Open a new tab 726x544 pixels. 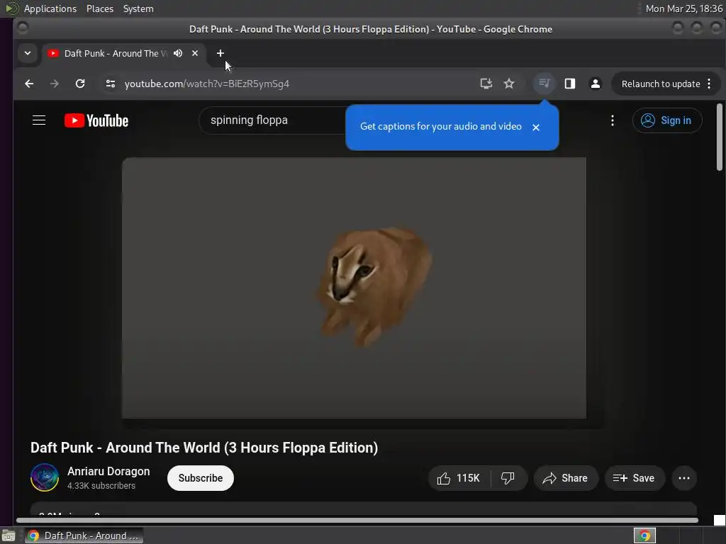[x=220, y=53]
